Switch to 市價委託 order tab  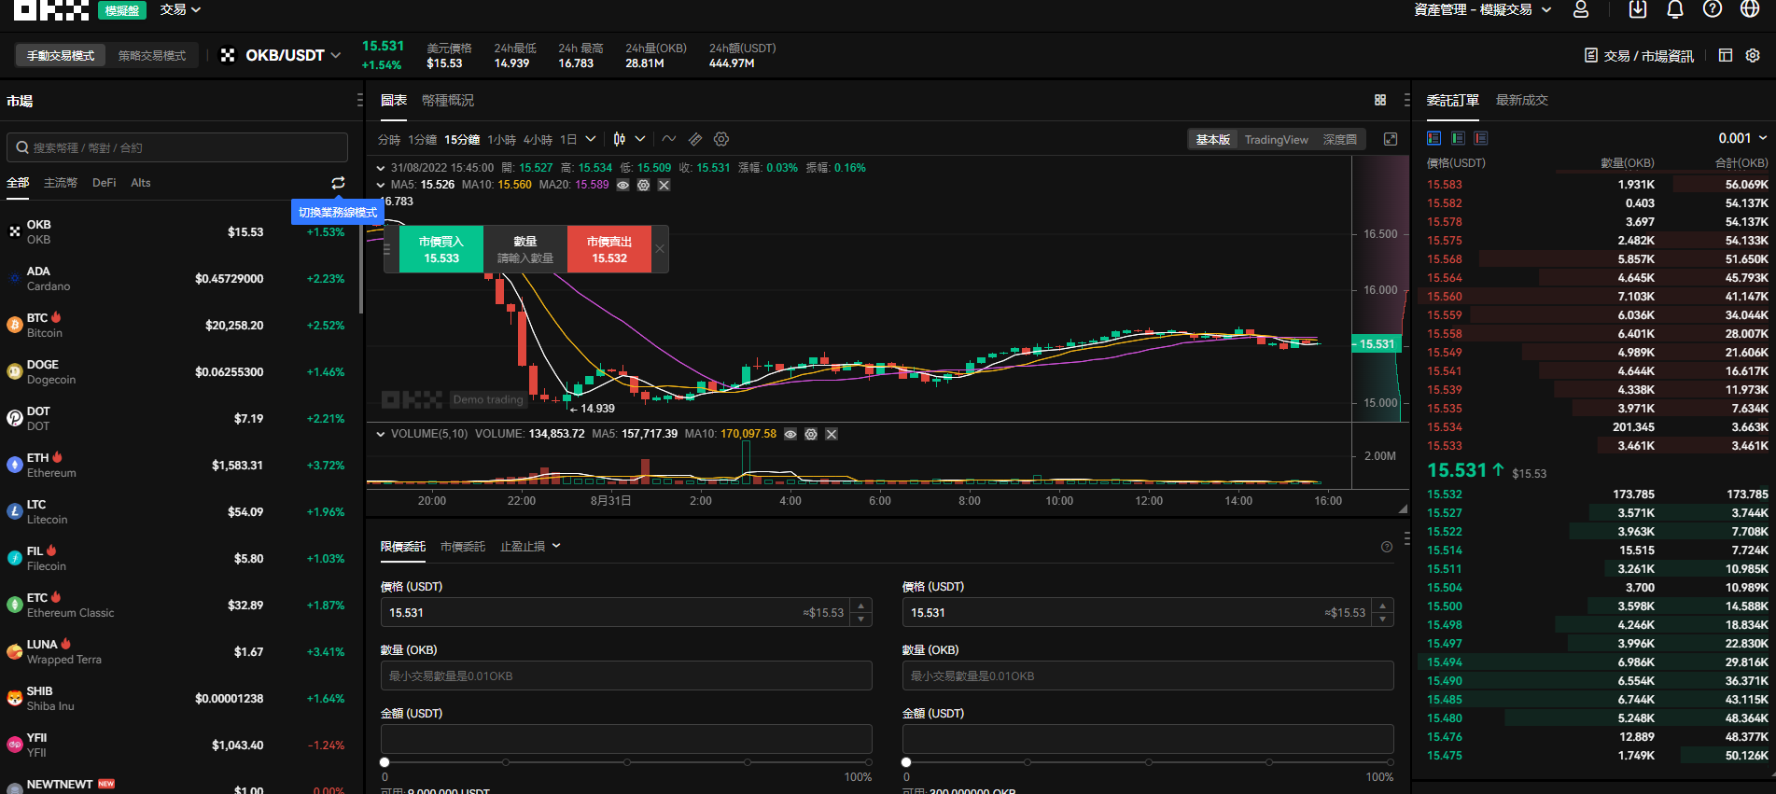point(463,547)
